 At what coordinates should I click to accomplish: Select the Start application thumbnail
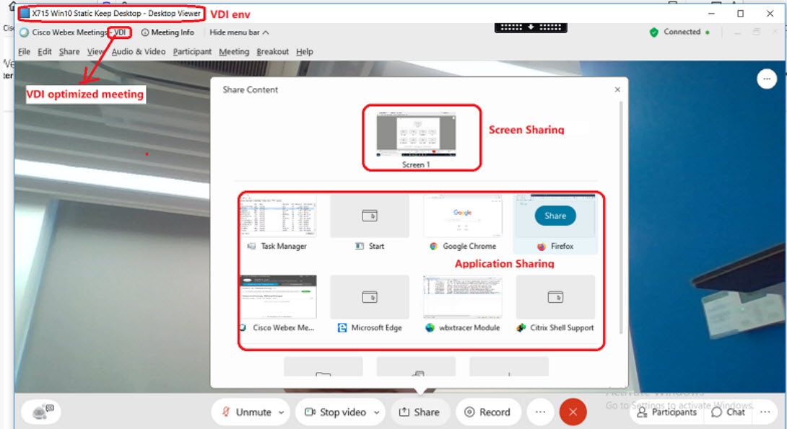point(370,216)
